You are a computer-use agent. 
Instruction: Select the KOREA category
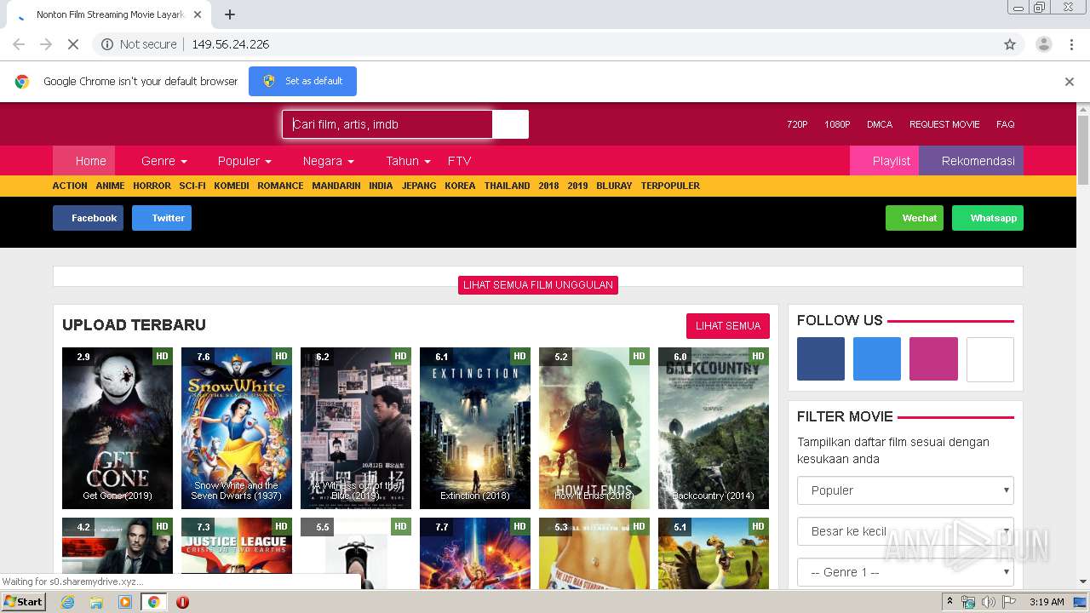coord(460,186)
